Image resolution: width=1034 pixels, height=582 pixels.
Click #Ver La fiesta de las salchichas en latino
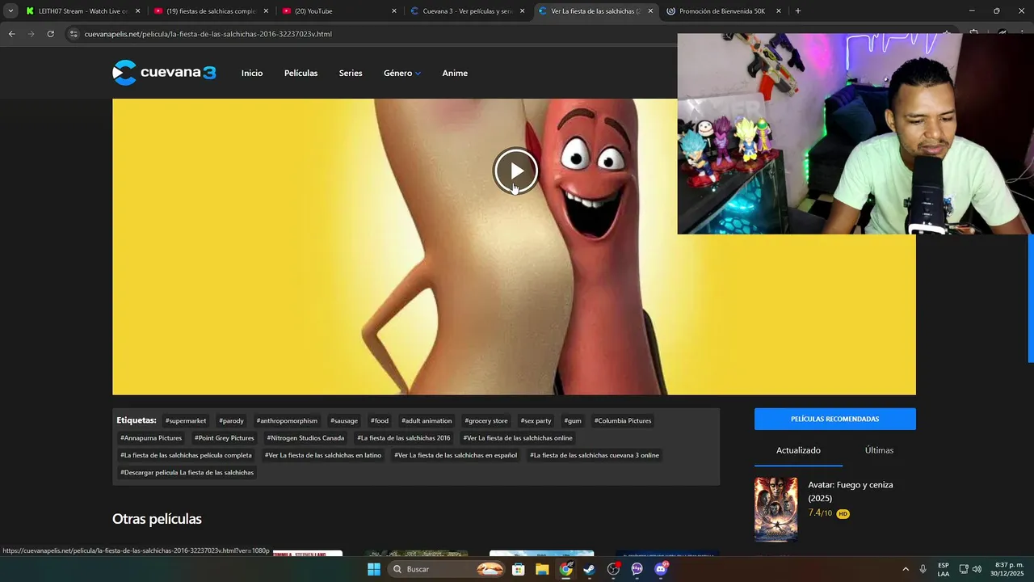(323, 455)
